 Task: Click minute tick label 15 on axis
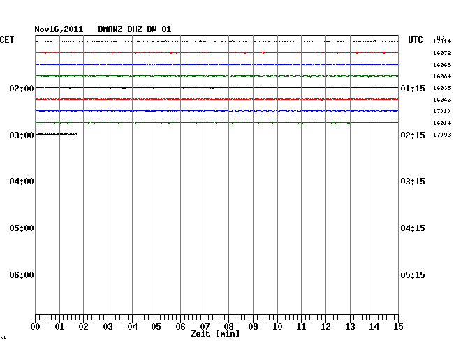(x=398, y=327)
